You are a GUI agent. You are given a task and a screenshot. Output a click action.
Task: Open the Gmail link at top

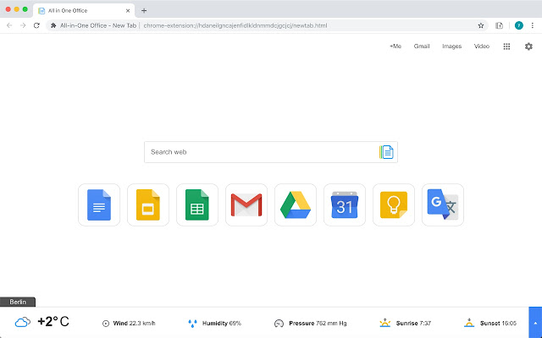pos(422,46)
